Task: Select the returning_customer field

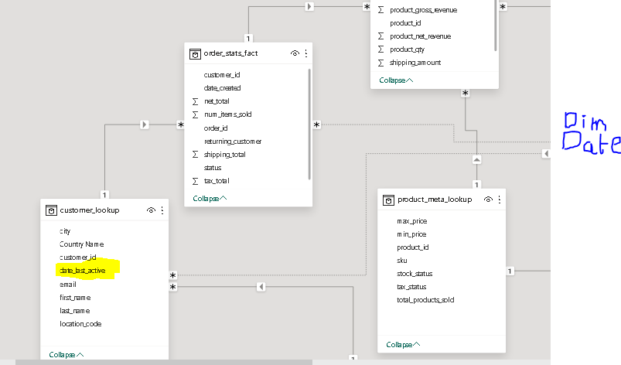Action: (x=233, y=142)
